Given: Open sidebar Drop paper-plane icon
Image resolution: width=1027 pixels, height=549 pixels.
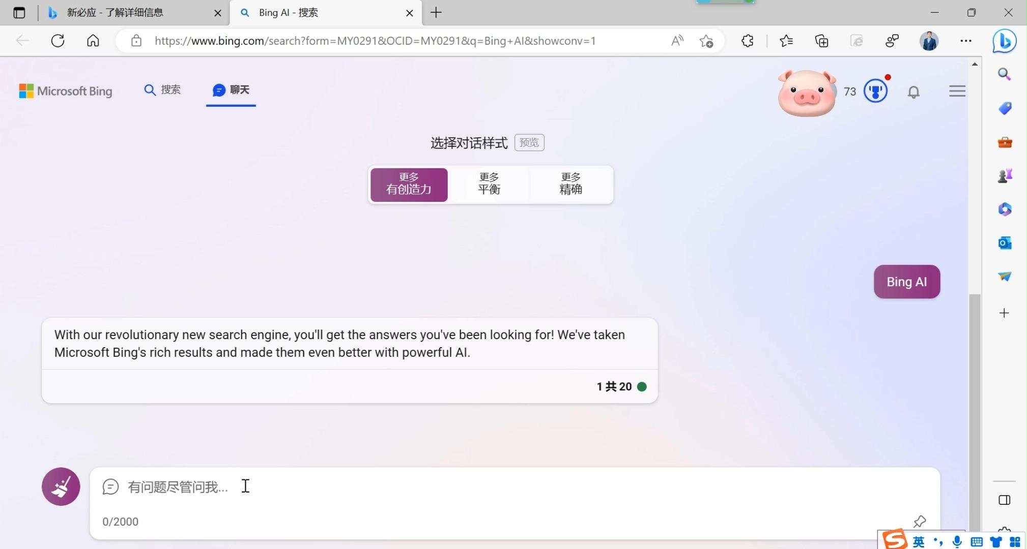Looking at the screenshot, I should click(x=1004, y=277).
